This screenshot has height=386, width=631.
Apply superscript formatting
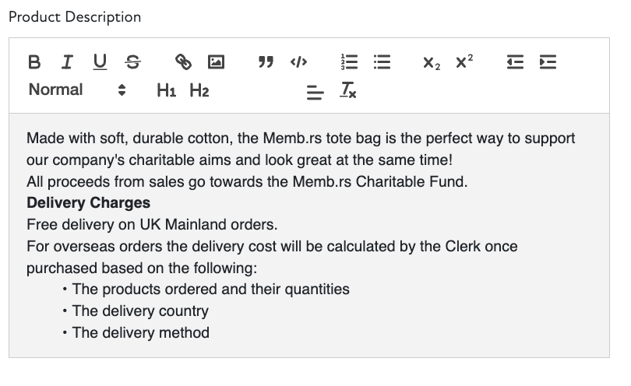point(464,62)
